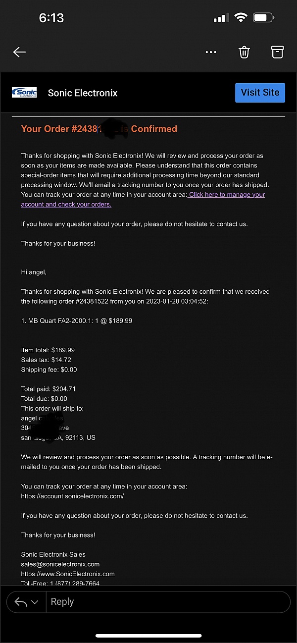Tap sales@sonicelectronix.com email address
Screen dimensions: 297x643
pyautogui.click(x=60, y=564)
